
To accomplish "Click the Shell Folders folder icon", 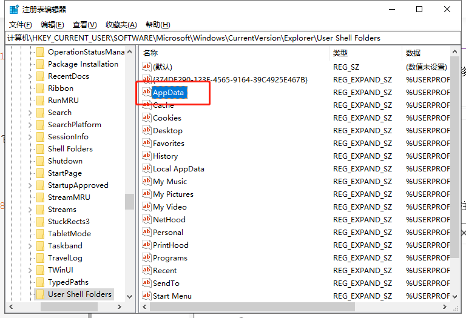I will 40,149.
